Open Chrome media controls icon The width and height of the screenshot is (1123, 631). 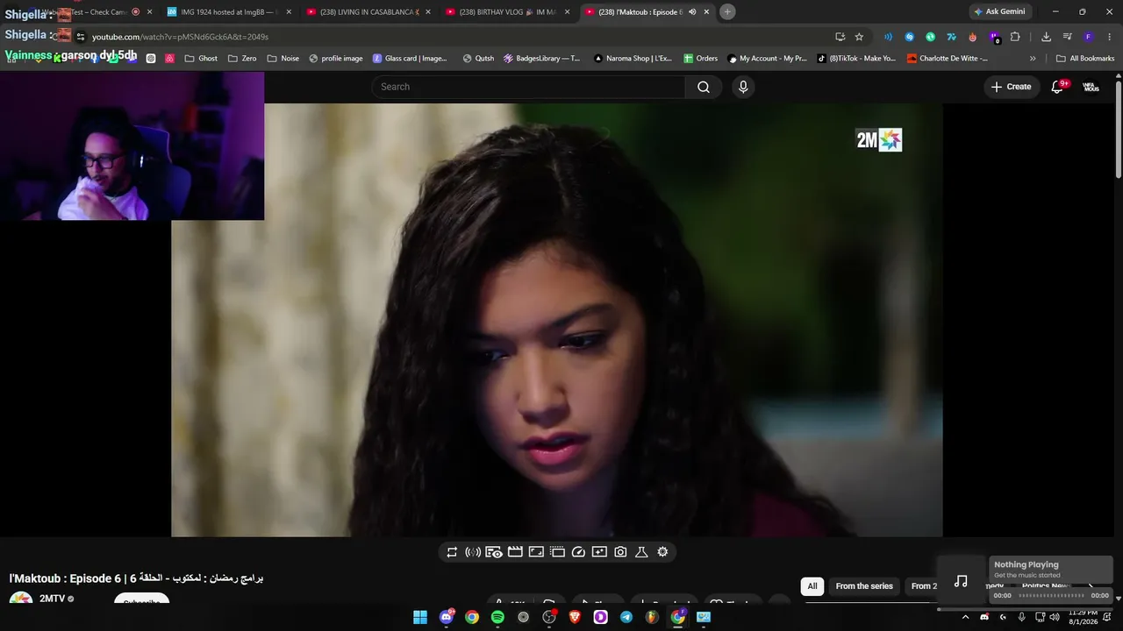[1067, 37]
